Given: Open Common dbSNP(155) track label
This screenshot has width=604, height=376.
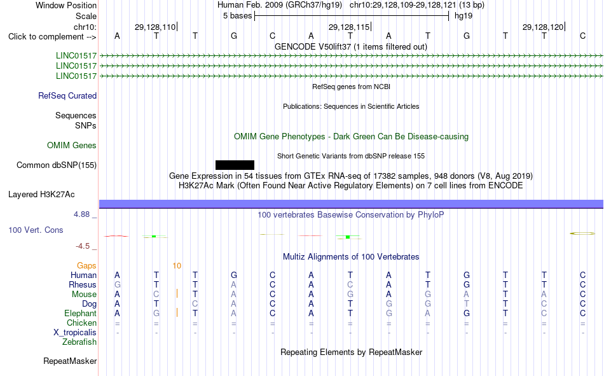Looking at the screenshot, I should pyautogui.click(x=57, y=165).
